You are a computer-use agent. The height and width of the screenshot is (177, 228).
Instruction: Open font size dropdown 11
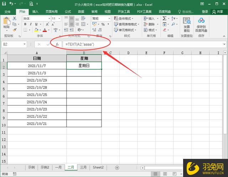(x=59, y=18)
